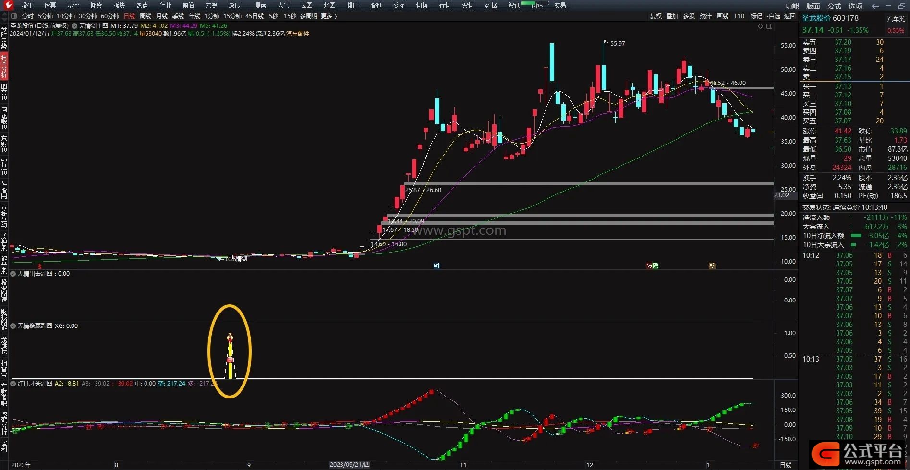Click the red Tonghuashun logo icon
910x470 pixels.
[8, 5]
